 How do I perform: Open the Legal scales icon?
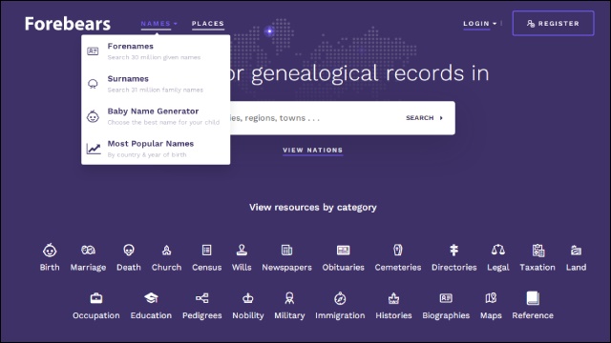click(498, 250)
